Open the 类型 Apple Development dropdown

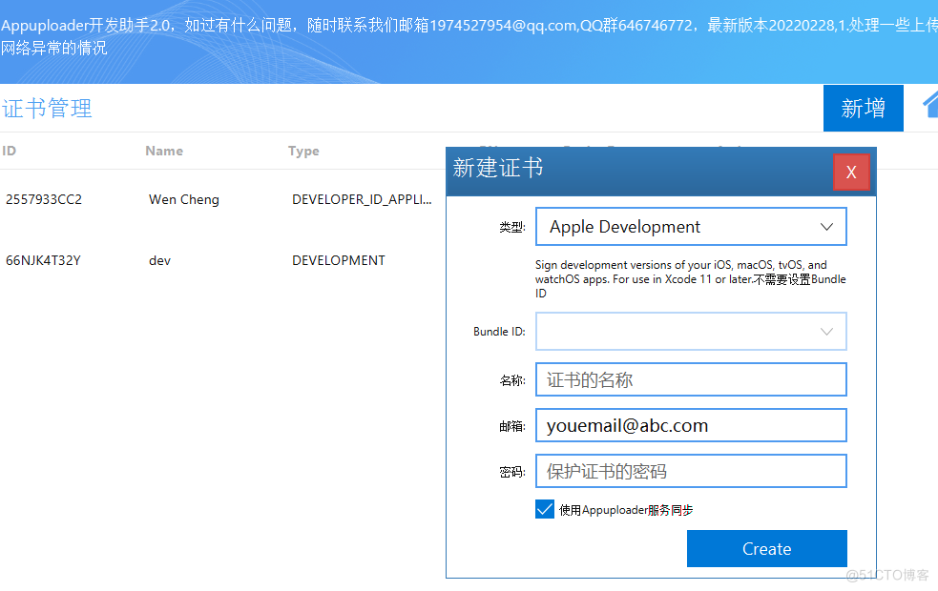point(691,227)
